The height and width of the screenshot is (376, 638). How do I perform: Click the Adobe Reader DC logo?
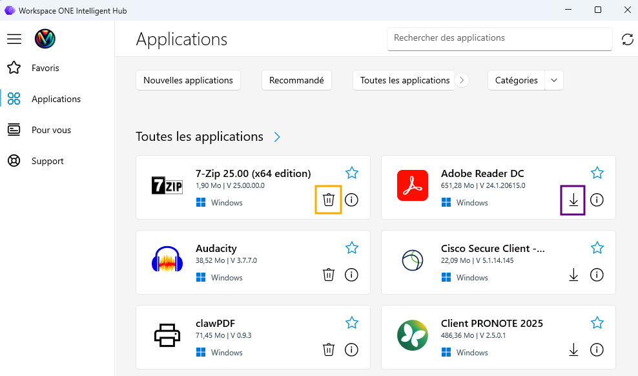413,185
